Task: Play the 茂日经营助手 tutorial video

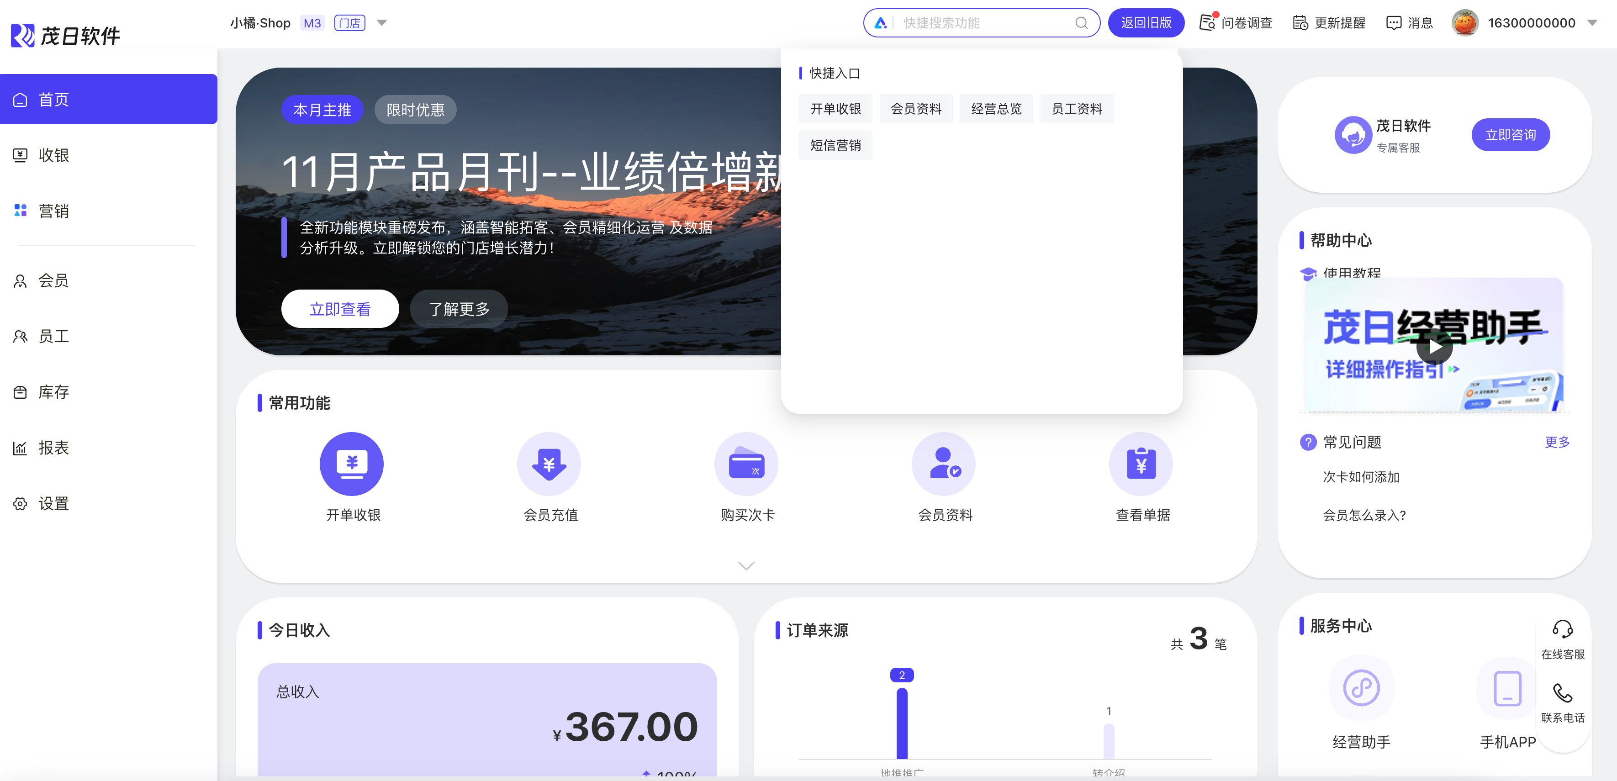Action: (x=1434, y=347)
